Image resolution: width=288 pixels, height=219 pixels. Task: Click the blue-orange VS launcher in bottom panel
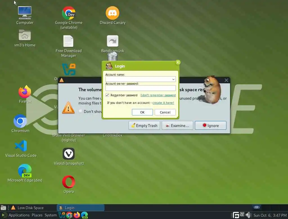pos(62,215)
